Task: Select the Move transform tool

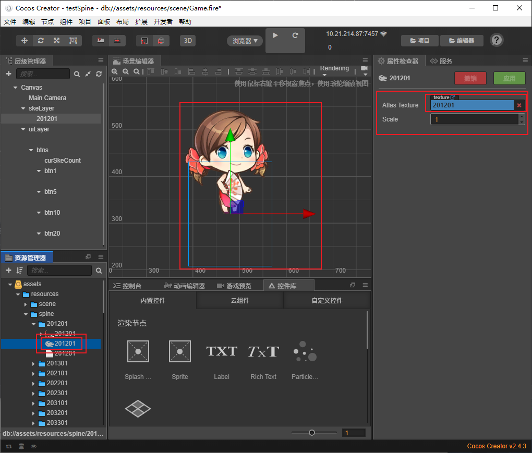Action: pyautogui.click(x=25, y=41)
